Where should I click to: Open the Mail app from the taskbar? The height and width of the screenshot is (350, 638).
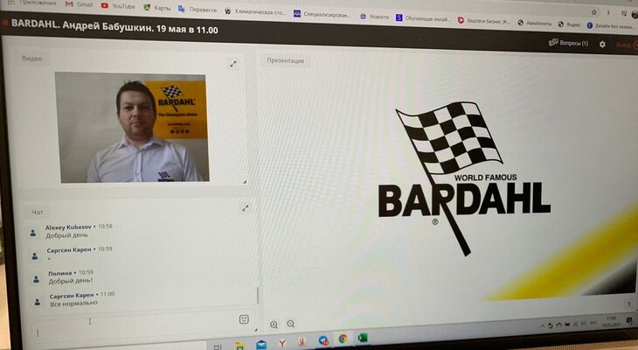(261, 345)
